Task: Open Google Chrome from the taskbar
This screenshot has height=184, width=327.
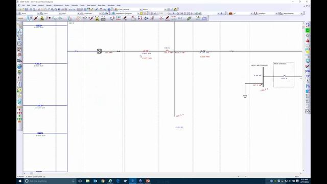Action: (x=103, y=181)
